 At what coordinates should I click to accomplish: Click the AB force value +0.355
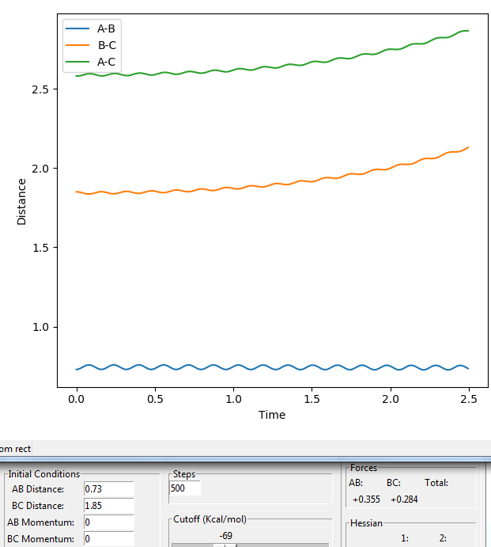(x=366, y=500)
